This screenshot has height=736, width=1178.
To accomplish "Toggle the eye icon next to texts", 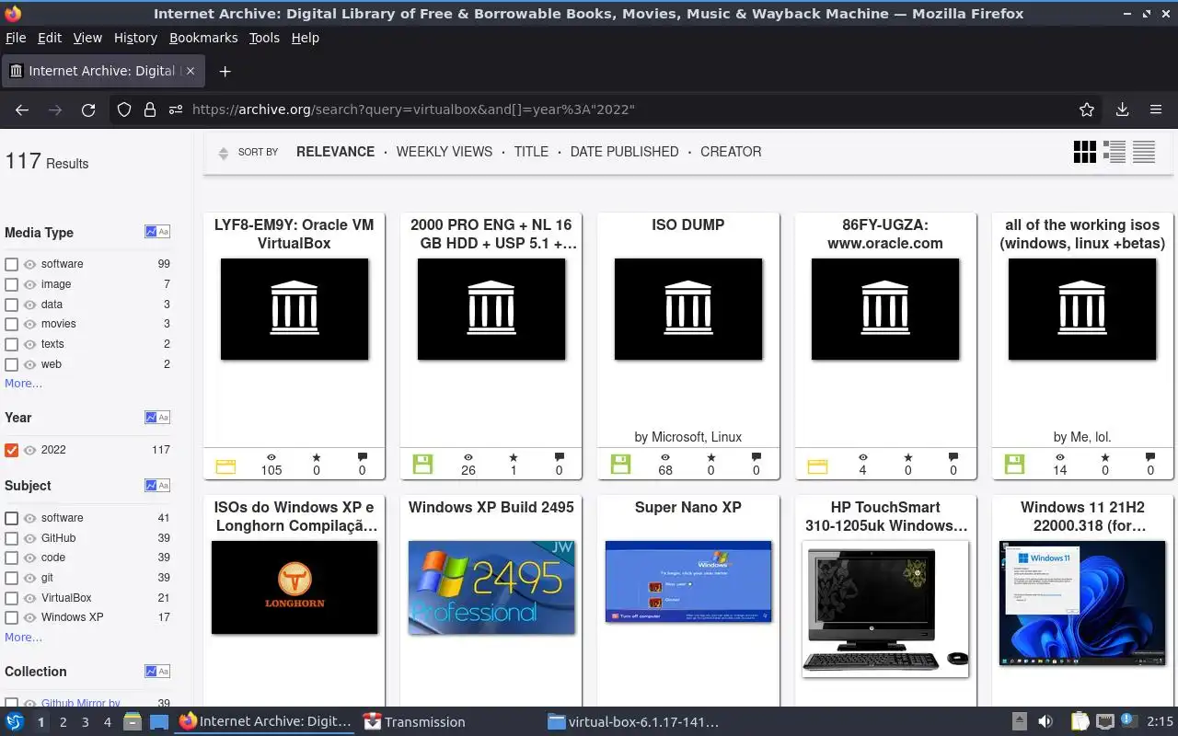I will click(x=29, y=344).
